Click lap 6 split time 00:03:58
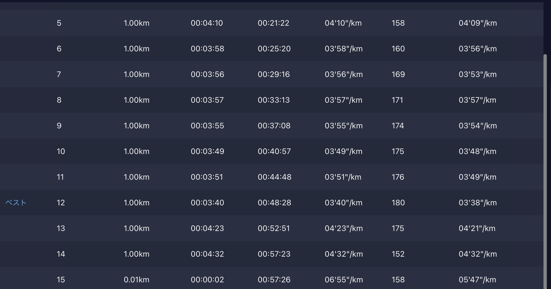 pyautogui.click(x=207, y=49)
